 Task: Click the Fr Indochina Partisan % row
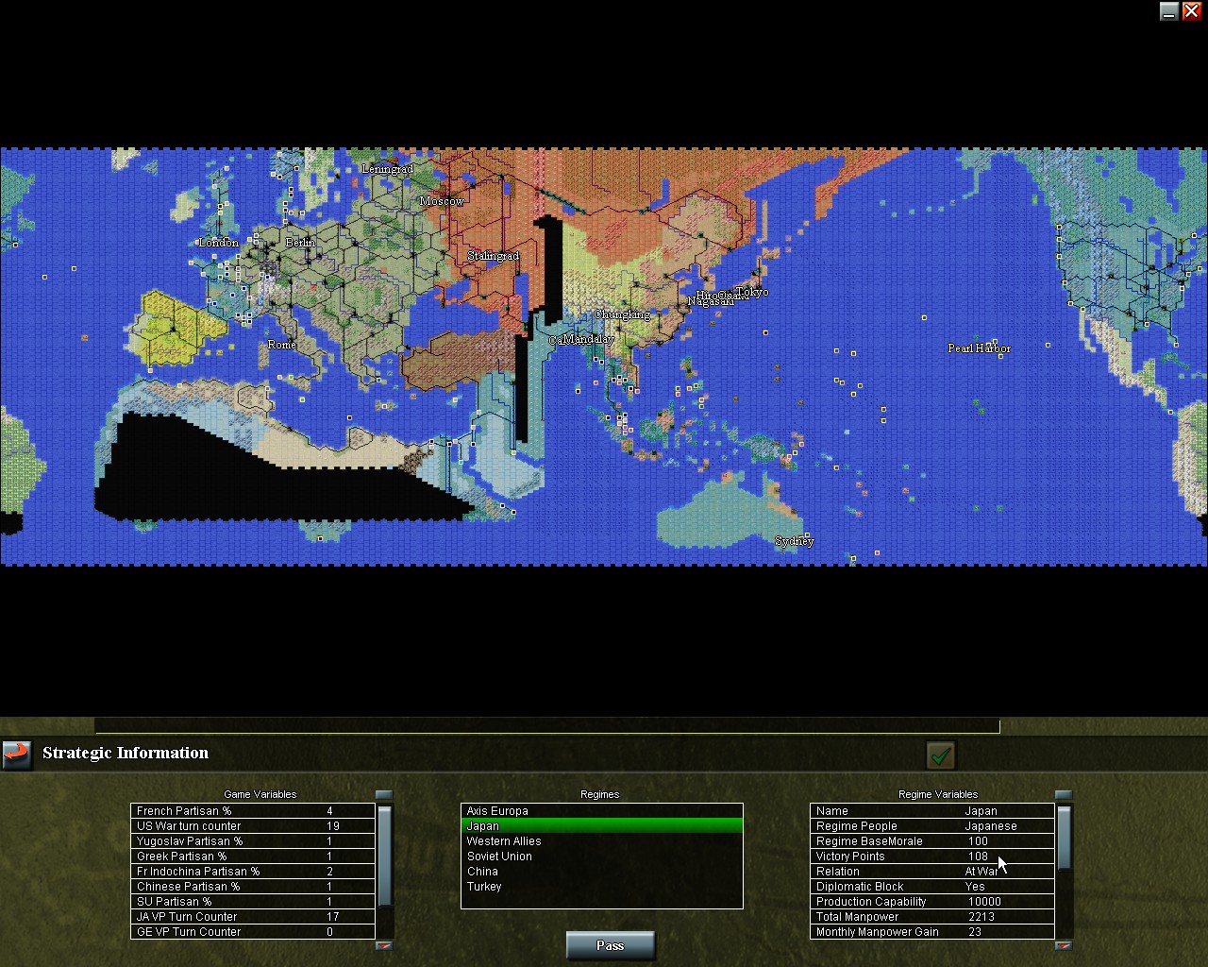[x=253, y=872]
